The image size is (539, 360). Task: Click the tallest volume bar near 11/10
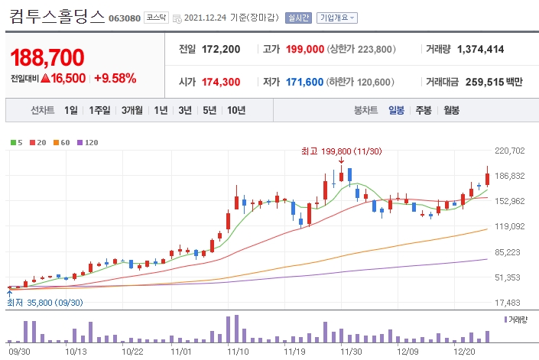(236, 329)
